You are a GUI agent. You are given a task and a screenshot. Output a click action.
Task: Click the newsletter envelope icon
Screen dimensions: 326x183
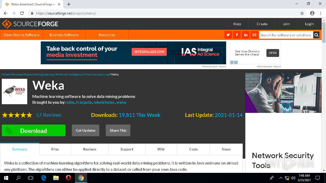[254, 35]
